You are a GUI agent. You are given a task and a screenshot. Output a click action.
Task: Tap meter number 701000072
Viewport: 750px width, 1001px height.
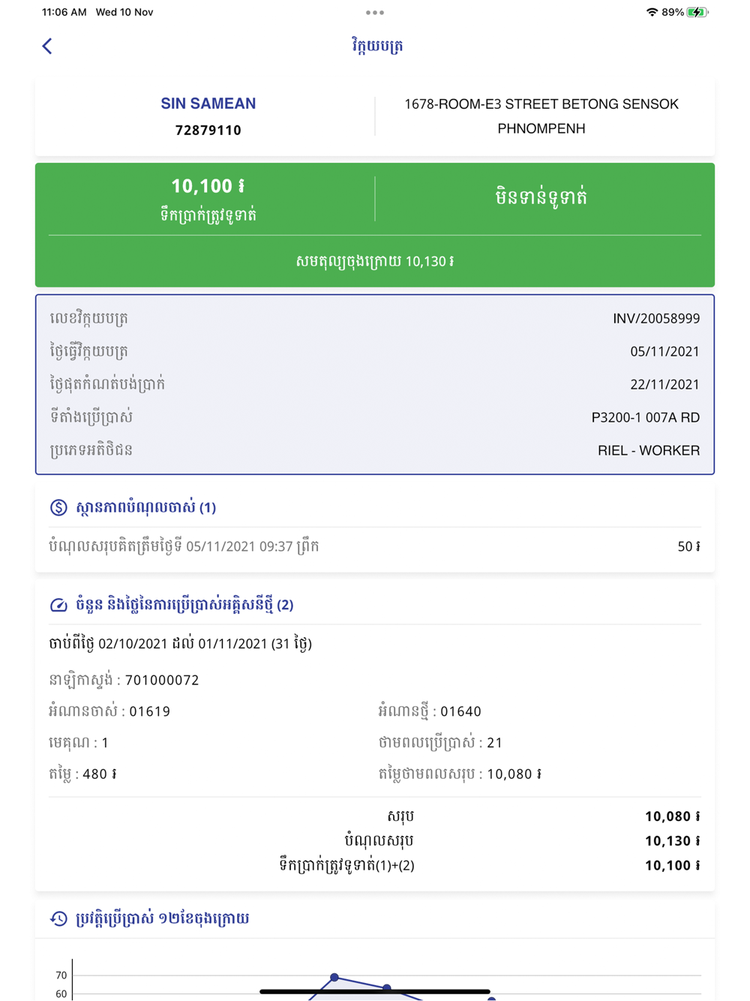(162, 680)
